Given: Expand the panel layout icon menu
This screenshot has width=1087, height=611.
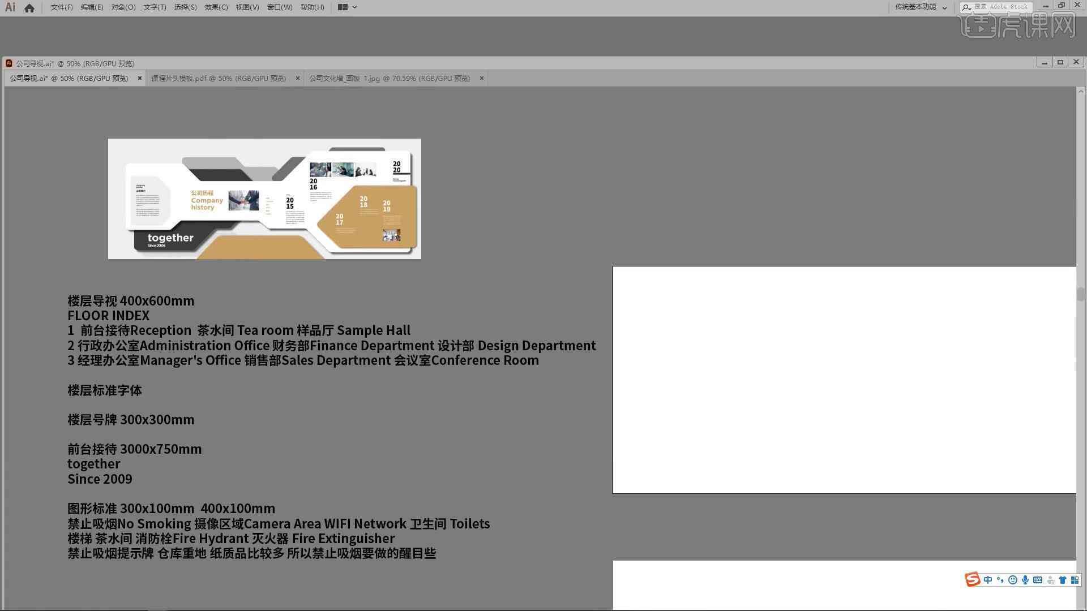Looking at the screenshot, I should point(353,7).
